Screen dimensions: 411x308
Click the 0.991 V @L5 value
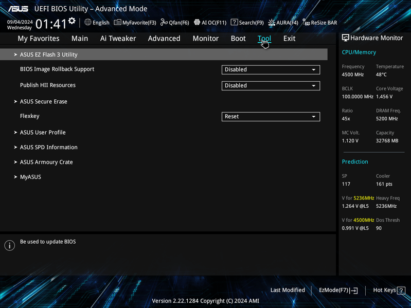(355, 228)
